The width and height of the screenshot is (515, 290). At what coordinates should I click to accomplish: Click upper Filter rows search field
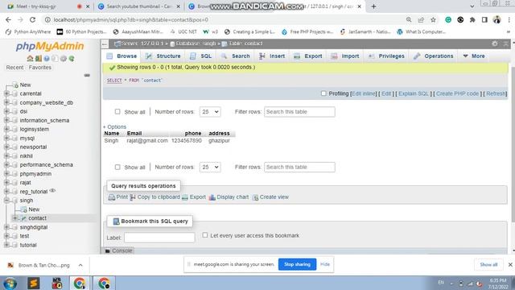point(299,112)
